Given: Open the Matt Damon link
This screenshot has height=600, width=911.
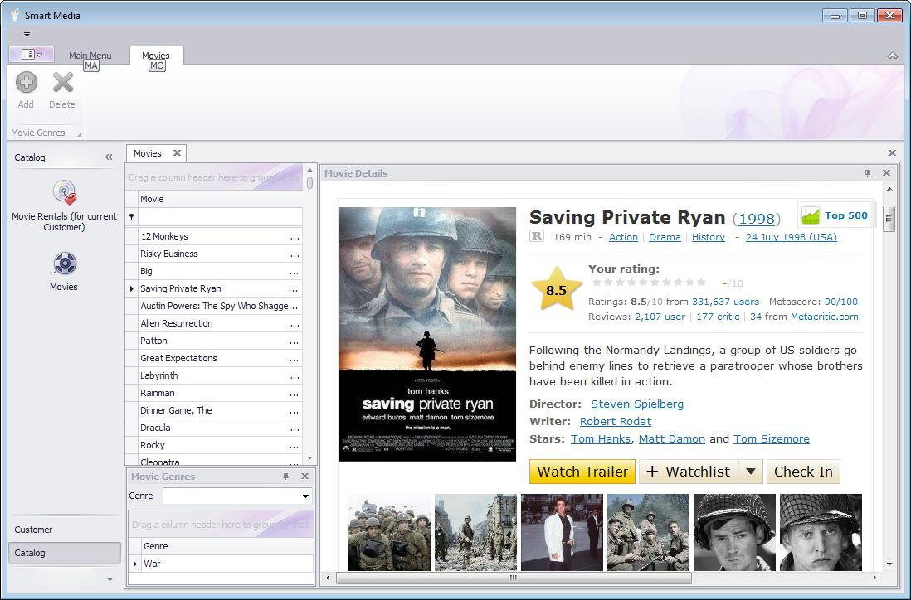Looking at the screenshot, I should tap(671, 438).
